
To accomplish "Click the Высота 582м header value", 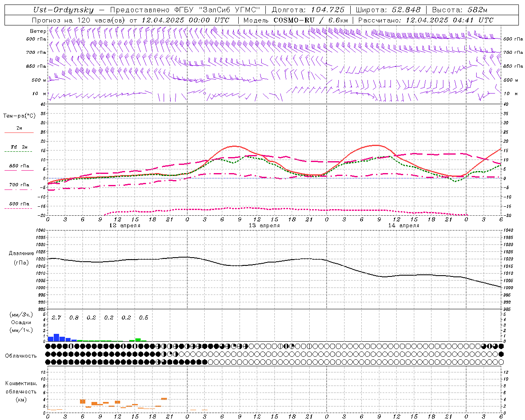I will 460,10.
